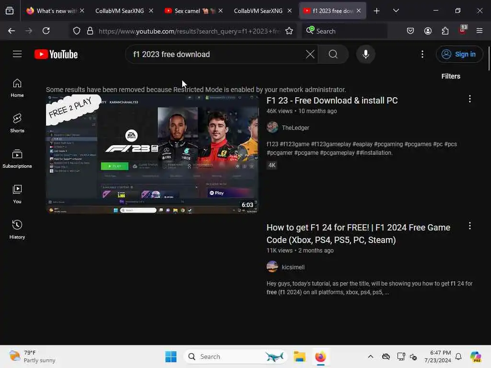
Task: Open Firefox from the taskbar
Action: tap(320, 356)
